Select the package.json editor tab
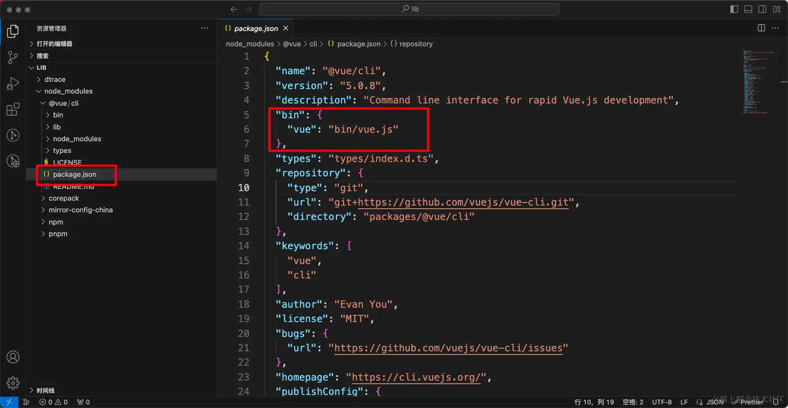Screen dimensions: 788x408 [x=255, y=28]
